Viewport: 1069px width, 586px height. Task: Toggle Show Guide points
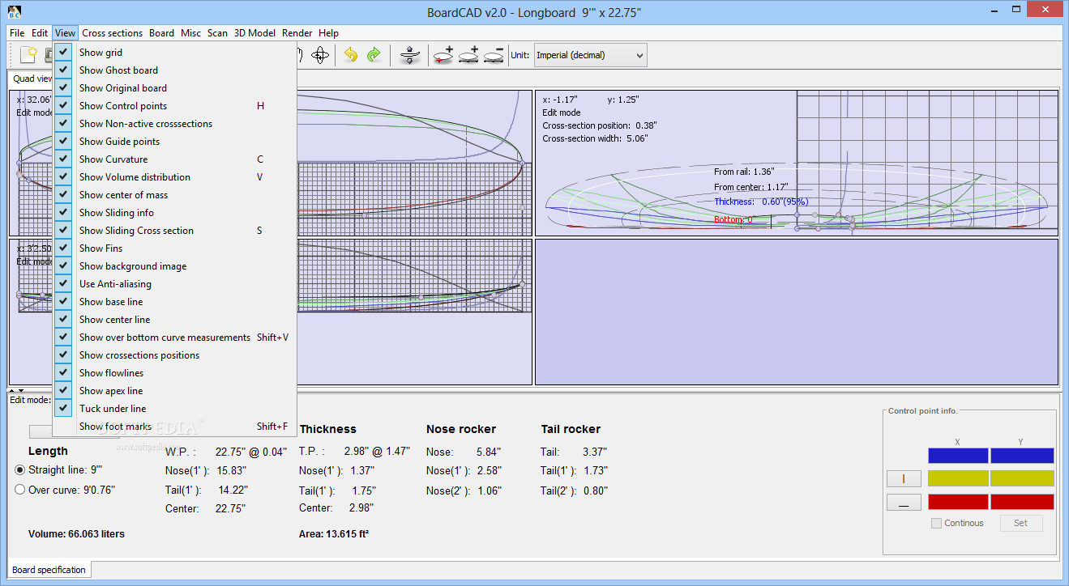[175, 142]
